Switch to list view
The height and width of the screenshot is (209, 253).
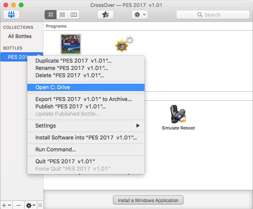point(62,15)
